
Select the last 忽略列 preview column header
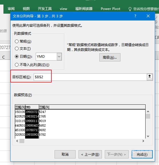[x=44, y=107]
